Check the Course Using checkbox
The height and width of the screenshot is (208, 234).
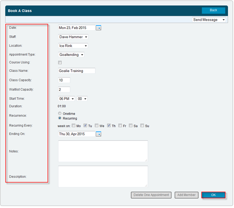tap(60, 63)
